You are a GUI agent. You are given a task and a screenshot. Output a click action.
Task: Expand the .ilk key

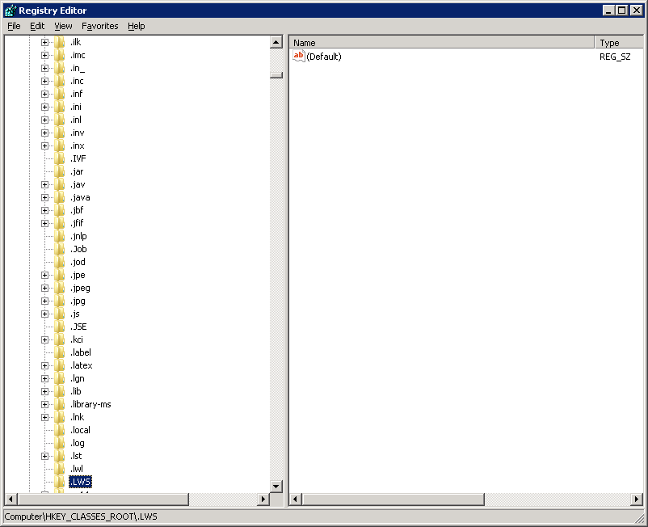pos(44,42)
